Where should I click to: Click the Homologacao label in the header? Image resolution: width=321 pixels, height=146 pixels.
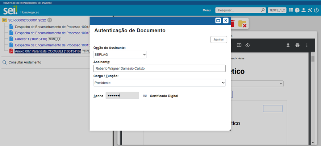click(x=30, y=12)
